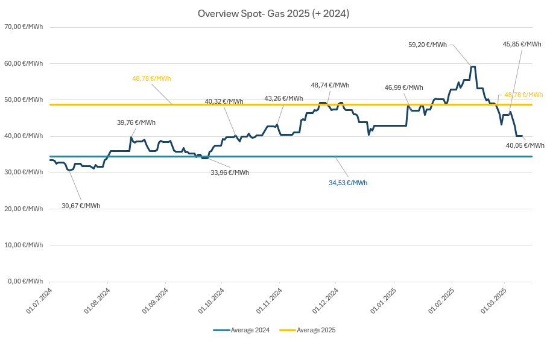This screenshot has height=342, width=547.
Task: Click the 40,05 €/MWh data label
Action: [x=525, y=145]
